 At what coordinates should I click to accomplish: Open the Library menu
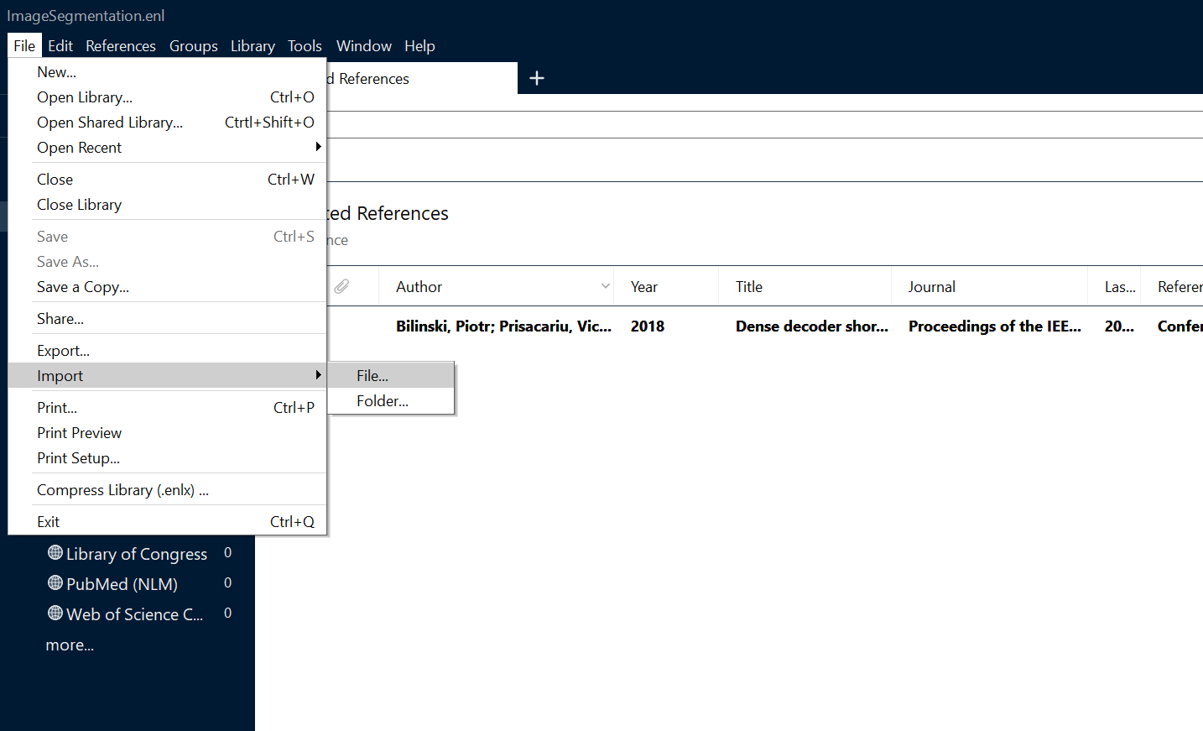point(253,46)
